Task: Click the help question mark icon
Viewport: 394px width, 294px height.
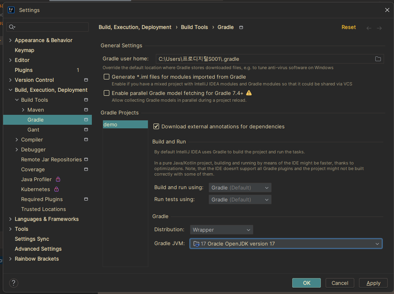Action: pos(13,283)
